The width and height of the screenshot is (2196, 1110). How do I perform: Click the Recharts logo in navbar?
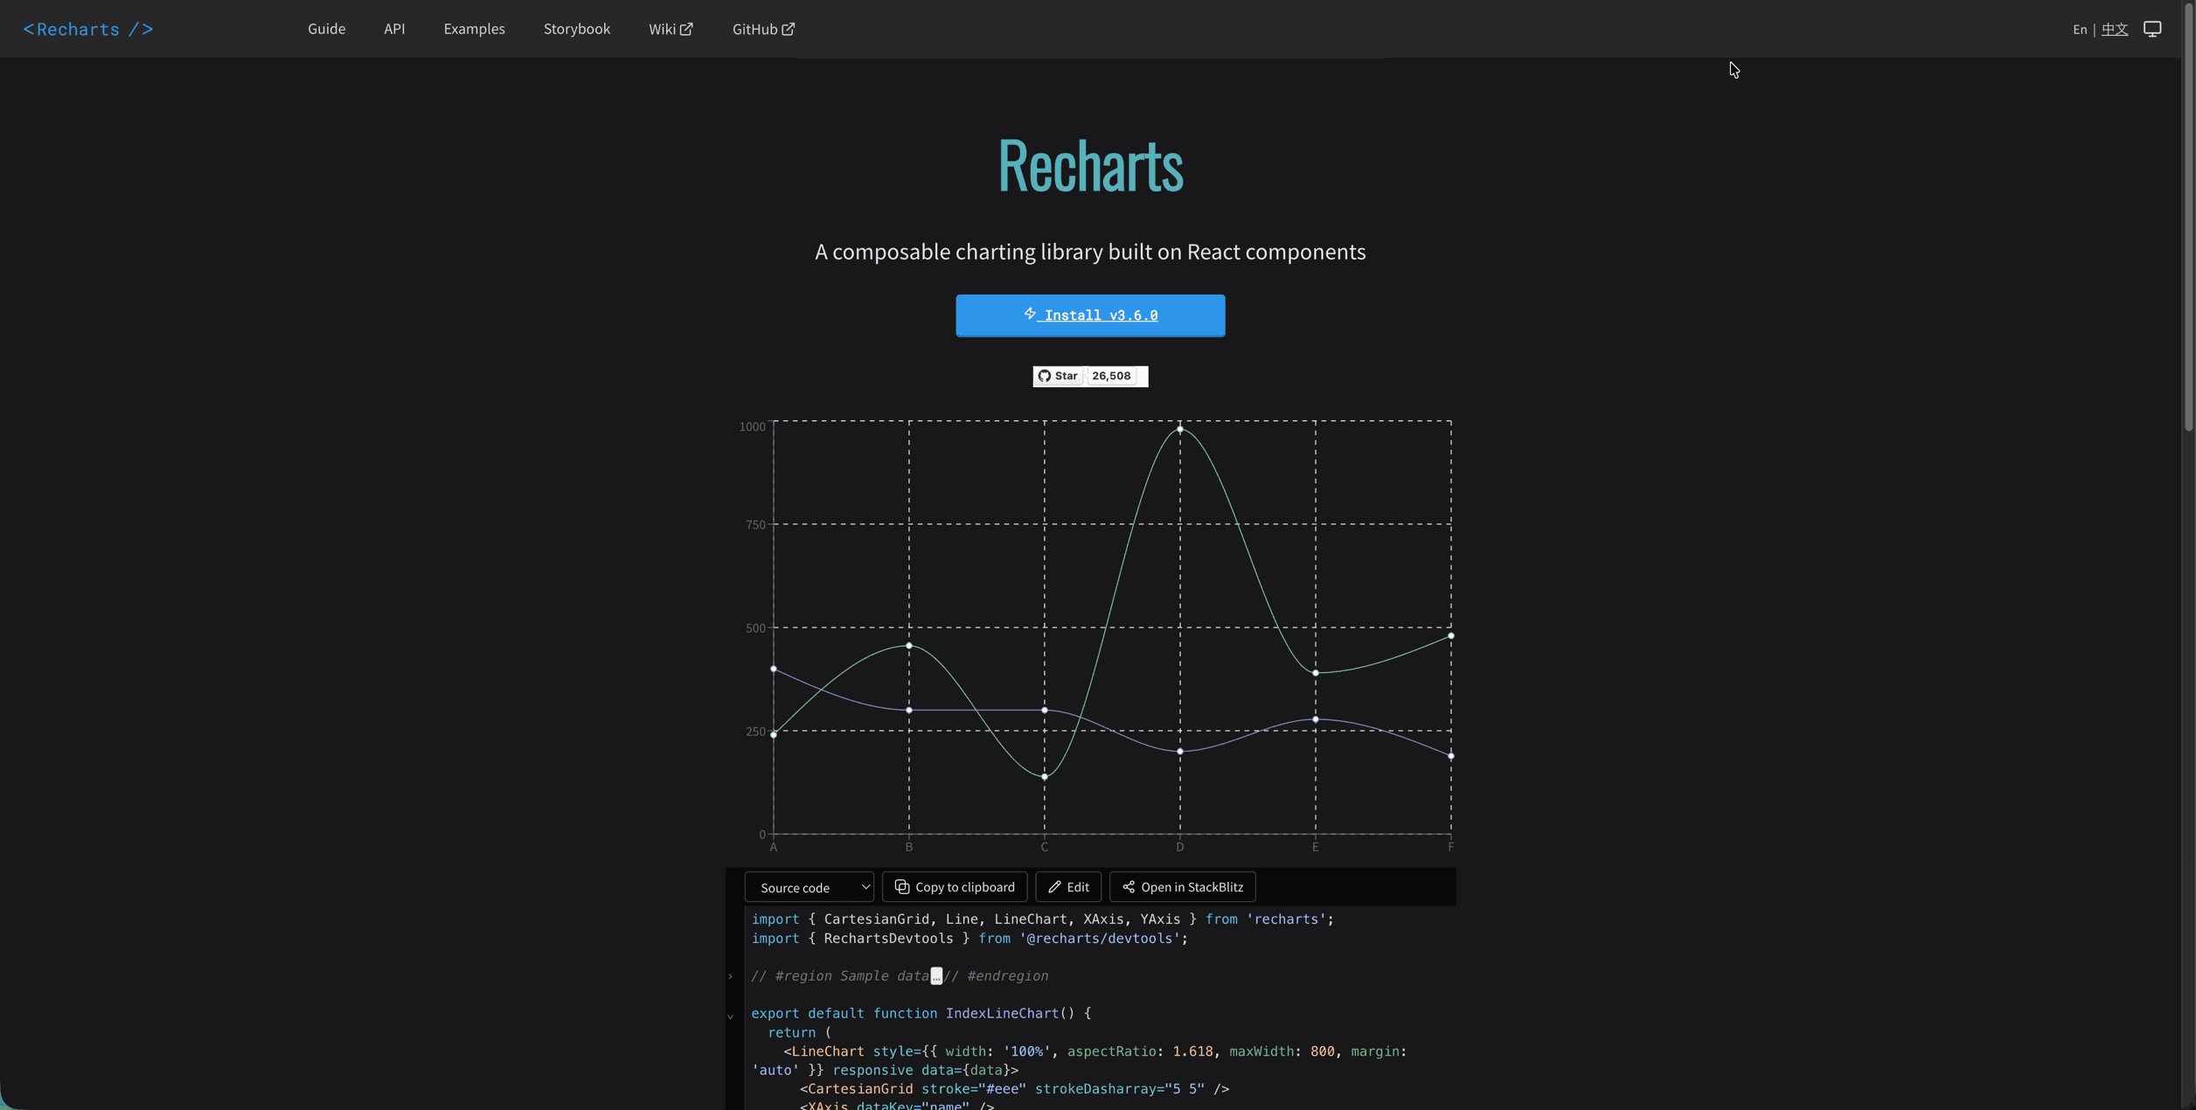pos(88,29)
